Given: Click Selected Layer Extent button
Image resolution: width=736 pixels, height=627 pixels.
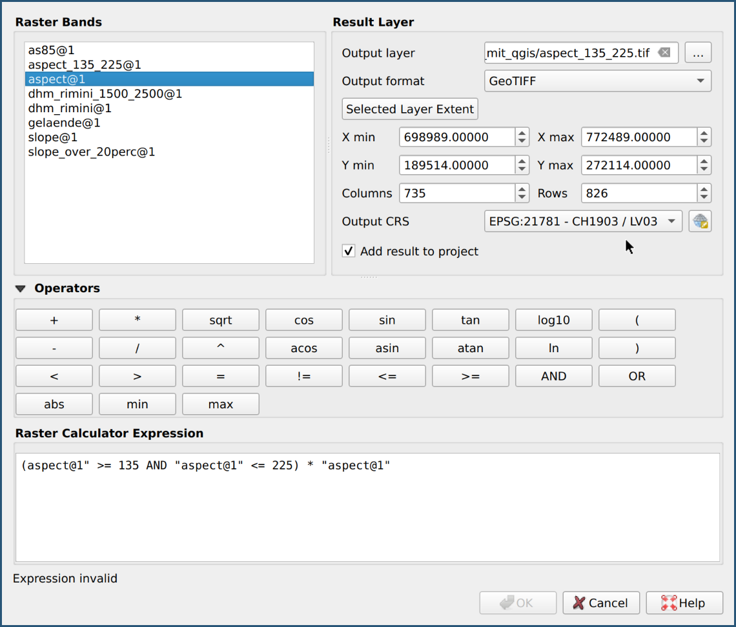Looking at the screenshot, I should [x=410, y=109].
